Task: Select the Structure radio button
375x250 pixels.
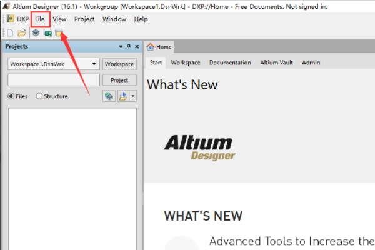Action: tap(39, 96)
